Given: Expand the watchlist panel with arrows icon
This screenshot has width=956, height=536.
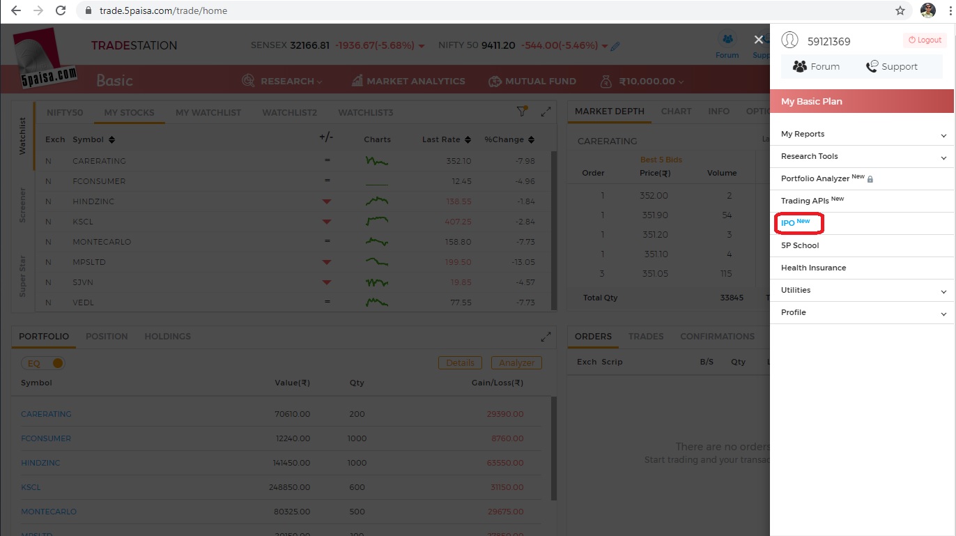Looking at the screenshot, I should (546, 112).
